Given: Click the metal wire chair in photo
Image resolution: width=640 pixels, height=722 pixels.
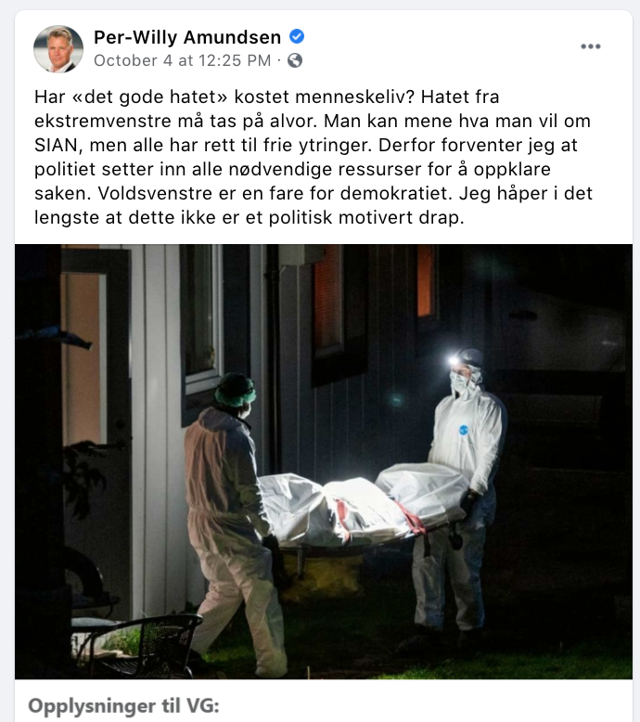Looking at the screenshot, I should (x=138, y=645).
